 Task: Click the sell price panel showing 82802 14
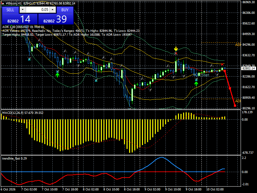tap(20, 19)
